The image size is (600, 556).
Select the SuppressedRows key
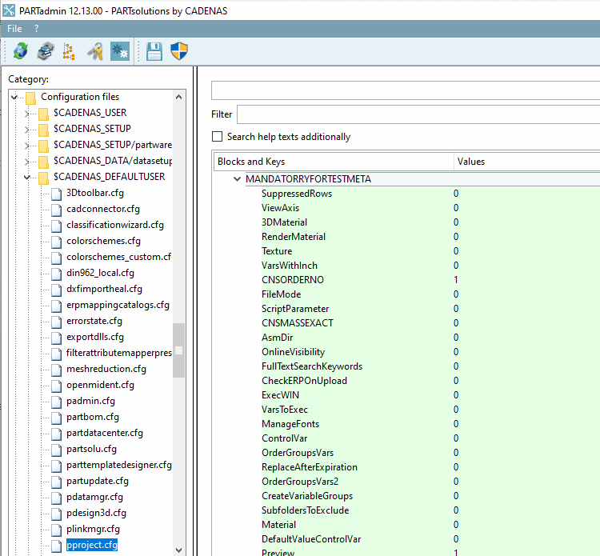[x=297, y=194]
